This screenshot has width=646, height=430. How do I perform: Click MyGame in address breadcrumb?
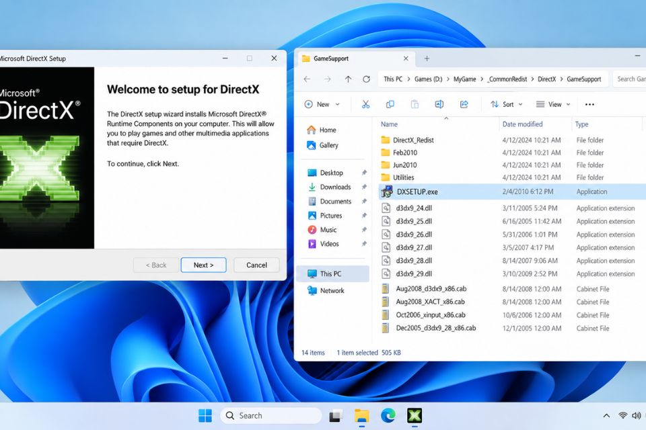465,79
